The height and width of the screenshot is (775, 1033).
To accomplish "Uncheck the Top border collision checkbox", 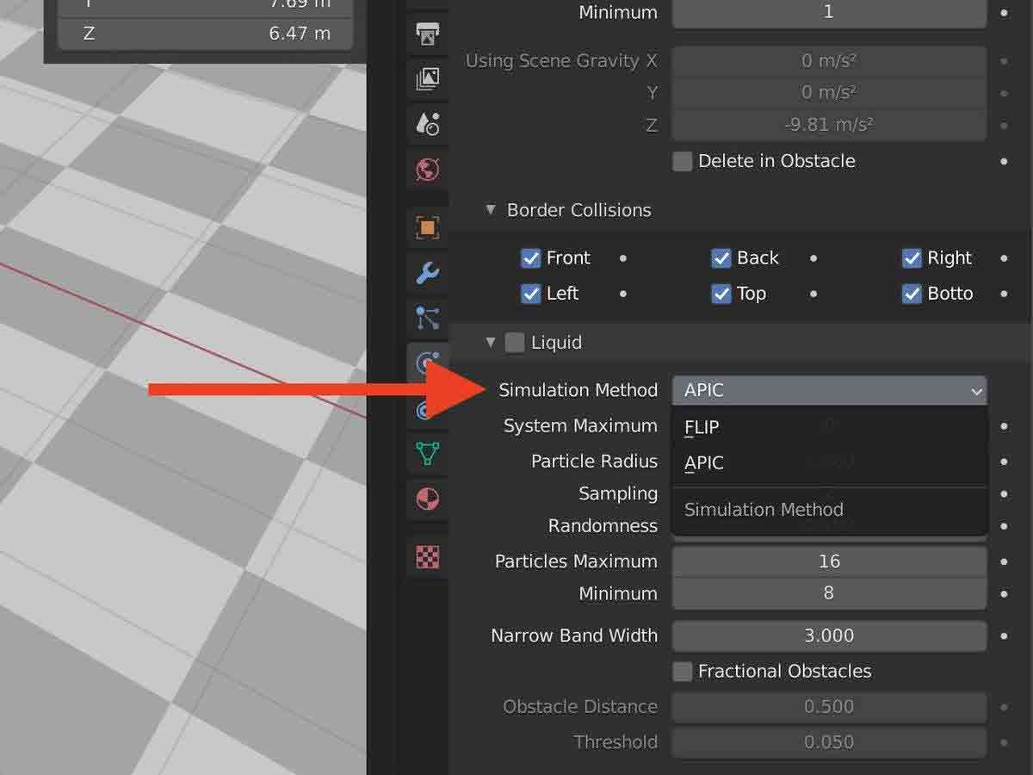I will [x=721, y=294].
